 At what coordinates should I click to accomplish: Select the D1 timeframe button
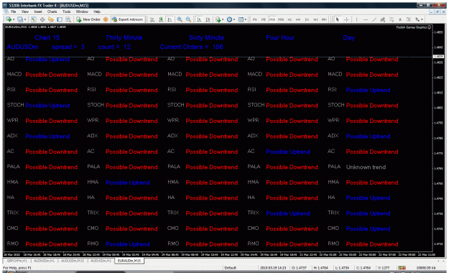pyautogui.click(x=307, y=19)
